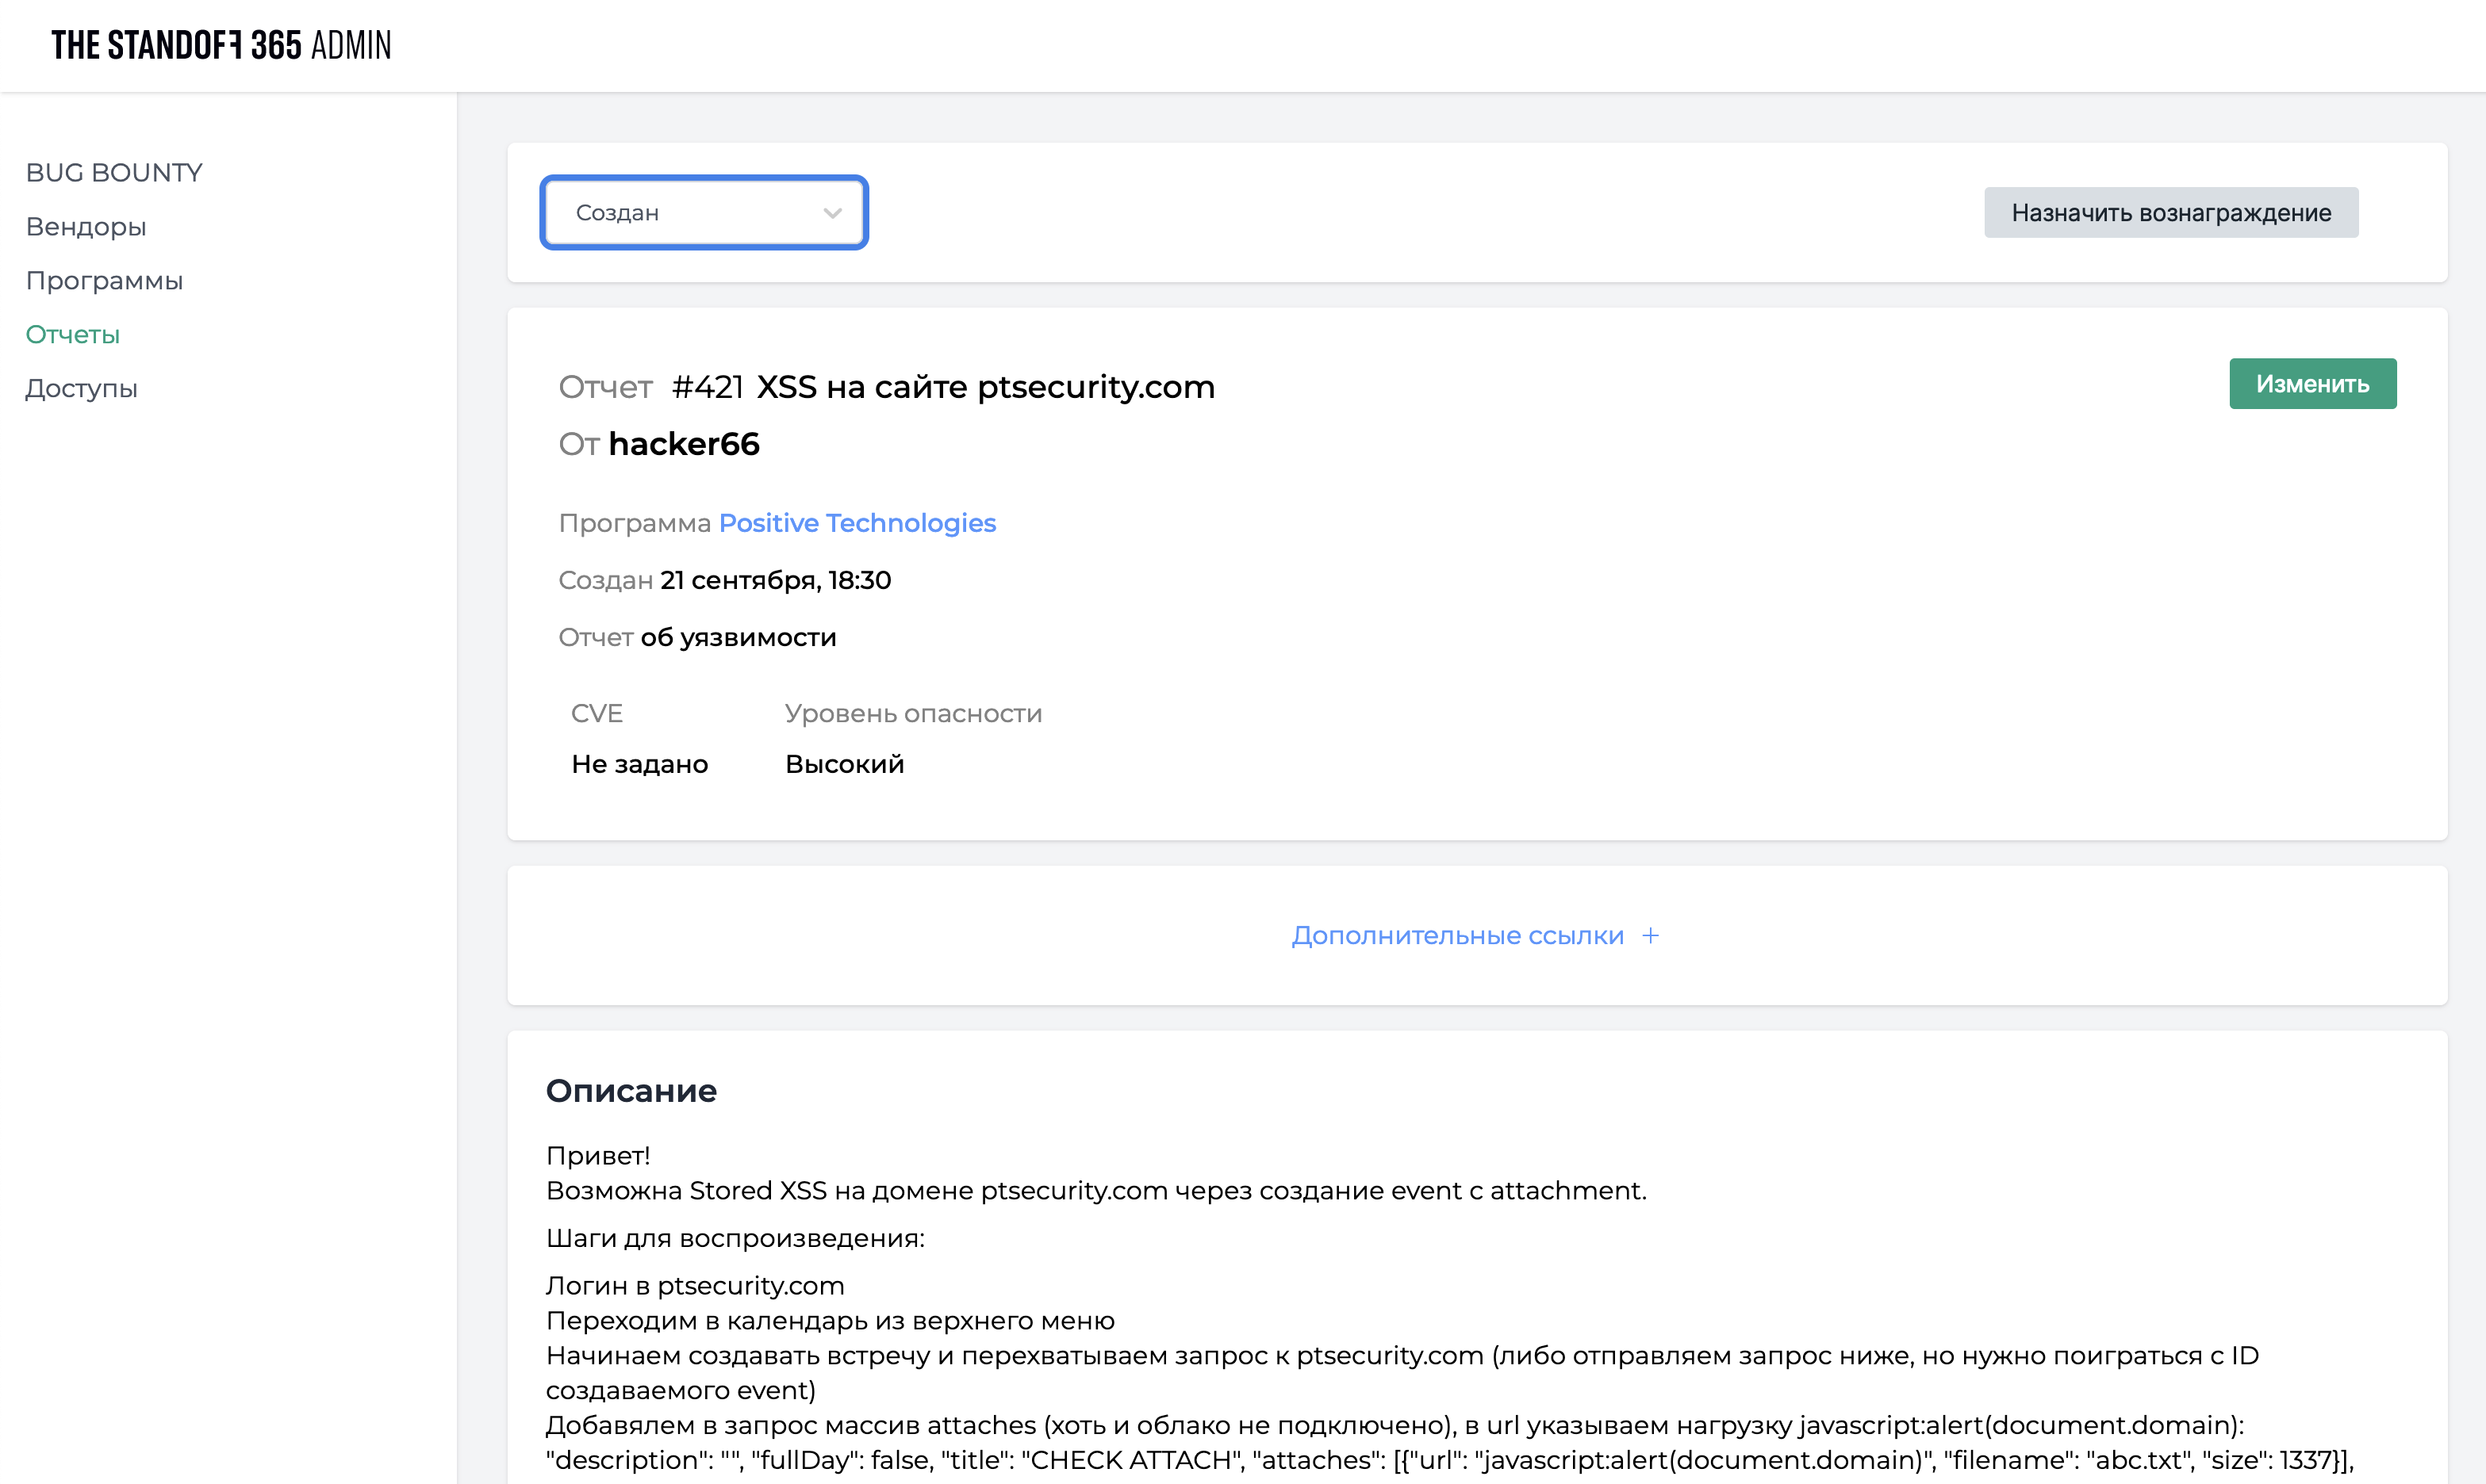Click the report title XSS на сайте ptsecurity.com
Screen dimensions: 2486x1484
coord(984,387)
